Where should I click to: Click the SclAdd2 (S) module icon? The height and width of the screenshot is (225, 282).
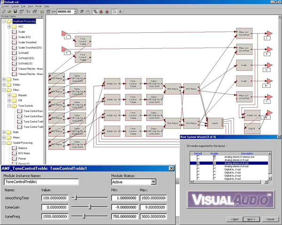coord(14,63)
